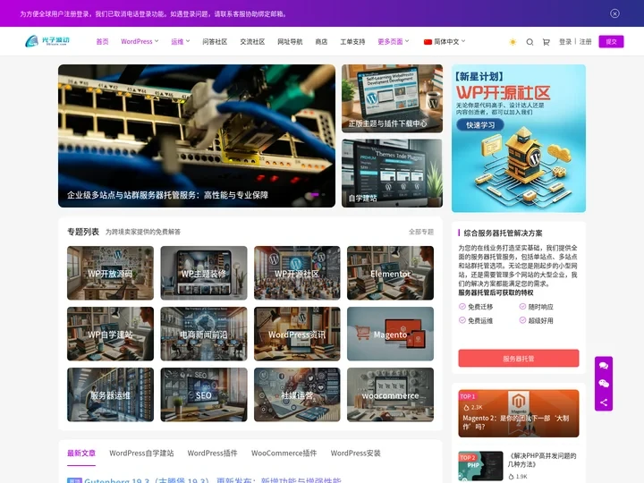Open the Elementor topic card
Screen dimensions: 644x483
(x=390, y=273)
